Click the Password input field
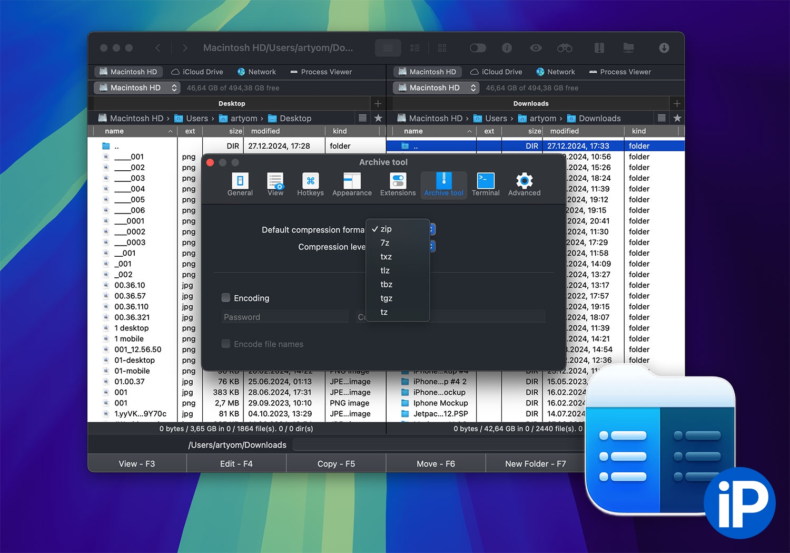The image size is (790, 553). click(x=285, y=317)
